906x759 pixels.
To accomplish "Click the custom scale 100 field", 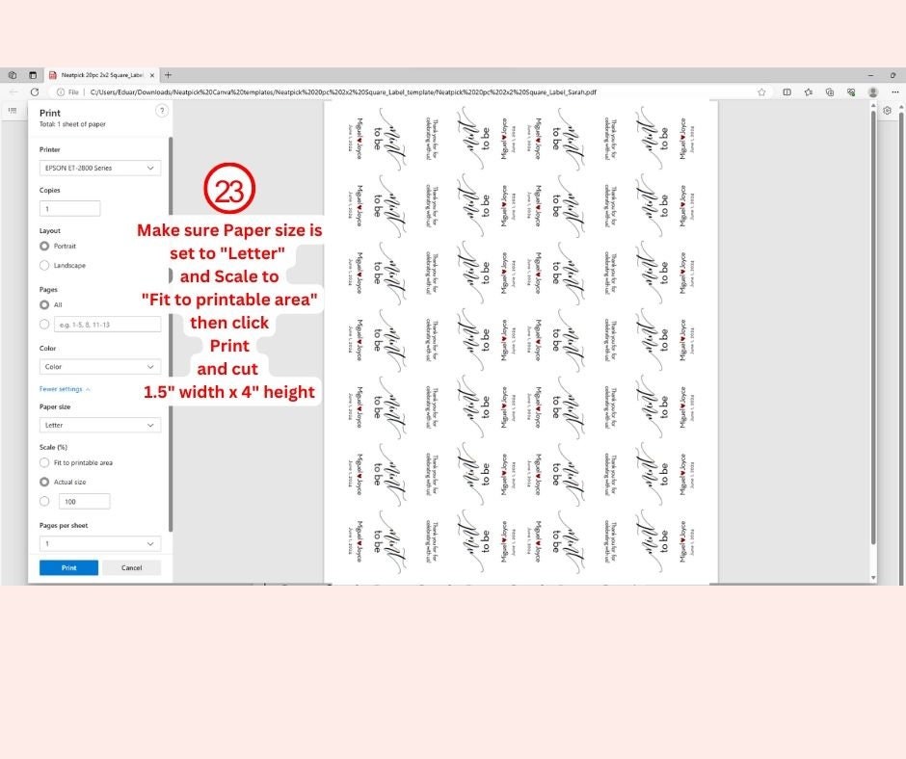I will 85,502.
